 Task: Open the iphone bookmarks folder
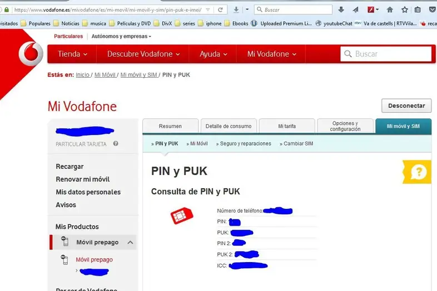coord(210,23)
